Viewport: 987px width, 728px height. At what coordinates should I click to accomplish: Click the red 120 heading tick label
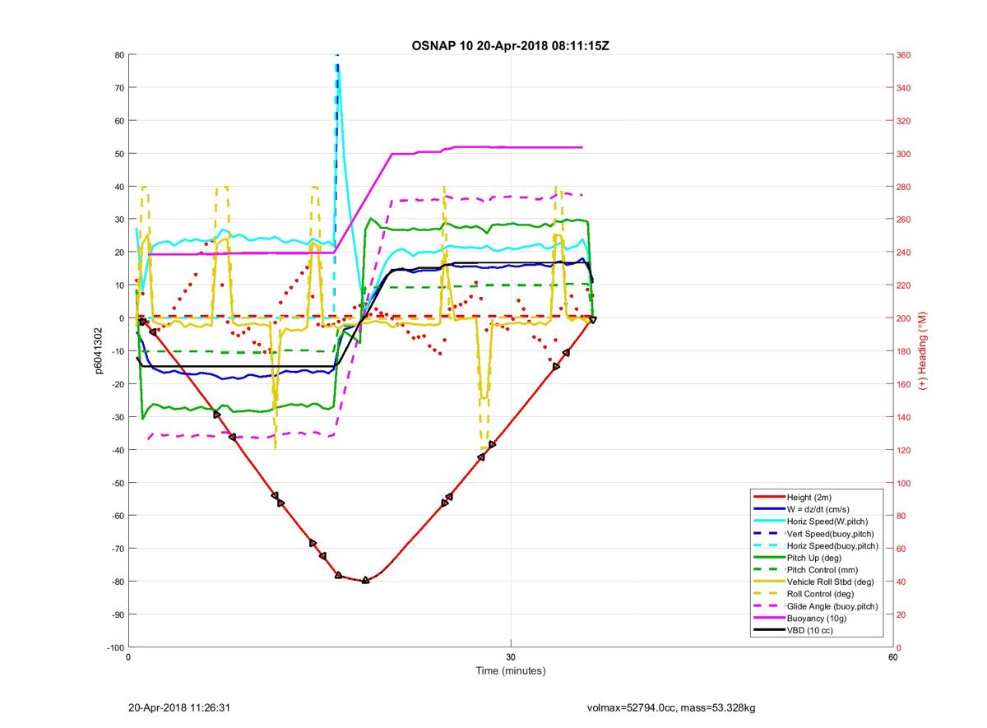point(904,450)
